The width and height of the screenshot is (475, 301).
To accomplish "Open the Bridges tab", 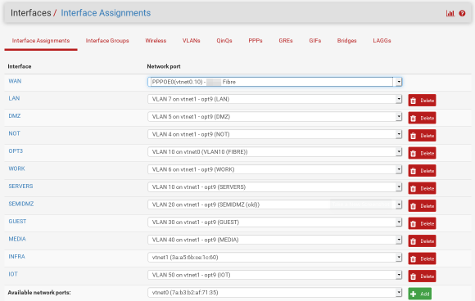I will [x=347, y=41].
